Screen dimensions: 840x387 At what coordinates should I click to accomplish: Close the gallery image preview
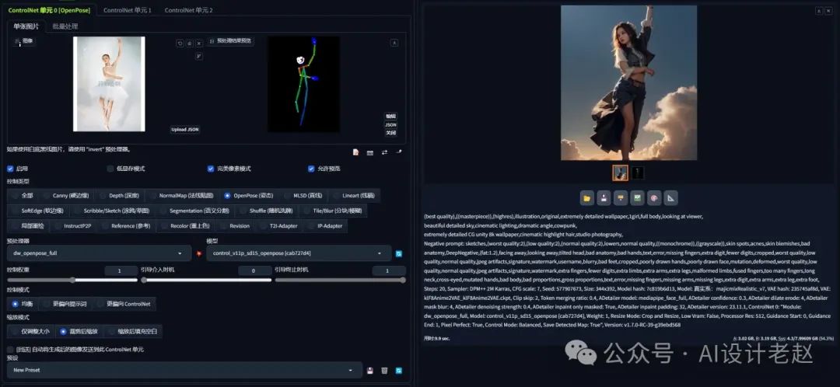[x=828, y=11]
